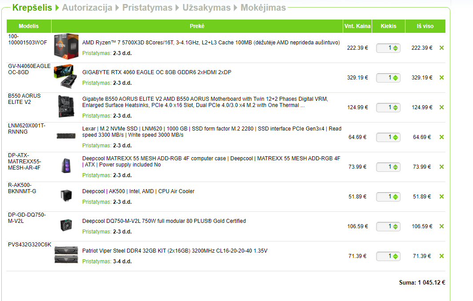This screenshot has height=301, width=473.
Task: Go to Mokėjimas checkout step
Action: coord(263,8)
